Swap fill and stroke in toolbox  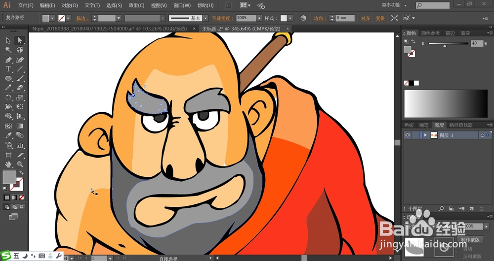pos(21,173)
